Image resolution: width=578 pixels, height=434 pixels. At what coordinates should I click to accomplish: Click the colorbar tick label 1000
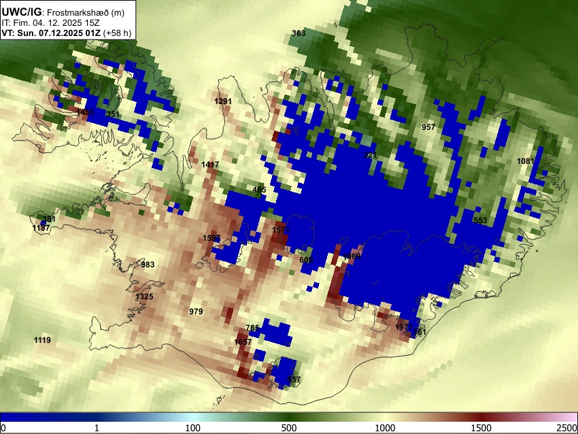coord(385,428)
